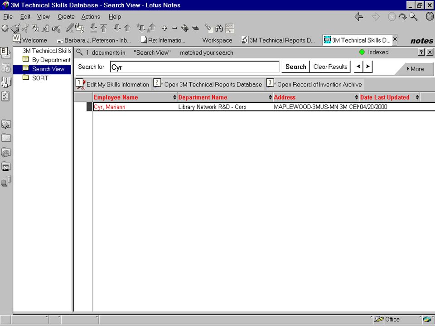The height and width of the screenshot is (326, 435).
Task: Click Open Record of Invention Archive action
Action: point(314,84)
